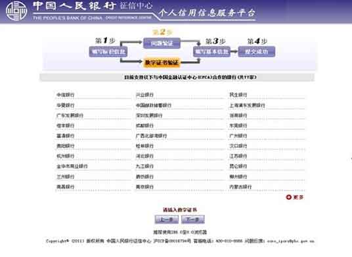Image resolution: width=352 pixels, height=257 pixels.
Task: Click the 广西北部湾银行 entry
Action: tap(151, 135)
